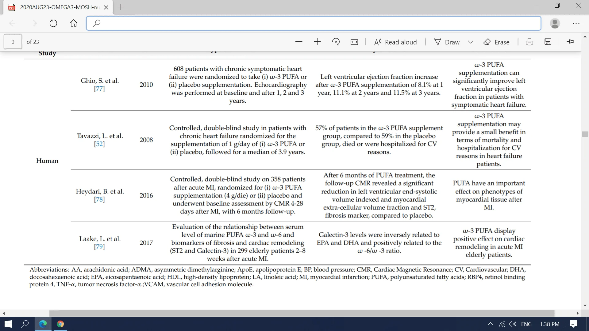Click the 'Ghio, S. et al.' author cell
Image resolution: width=589 pixels, height=331 pixels.
click(100, 81)
